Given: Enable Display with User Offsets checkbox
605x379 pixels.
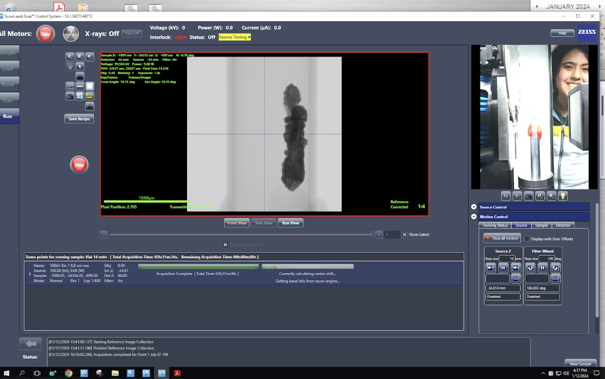Looking at the screenshot, I should point(527,239).
